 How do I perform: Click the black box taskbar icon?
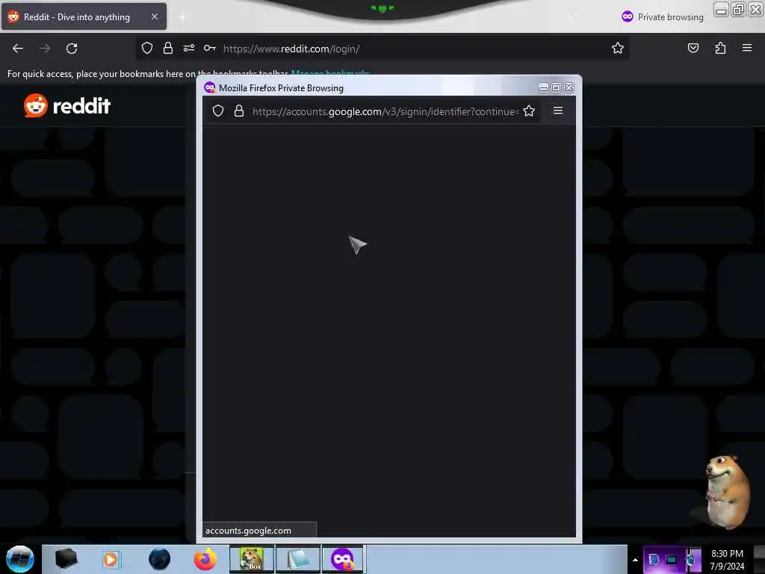tap(66, 559)
